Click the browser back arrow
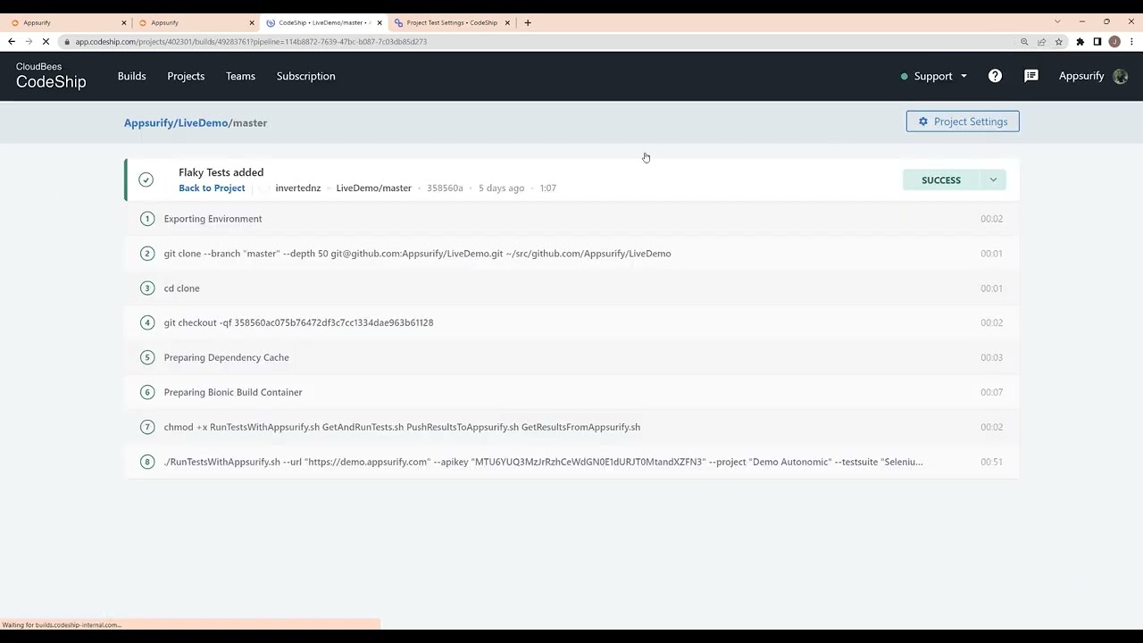Screen dimensions: 1143x643 click(x=12, y=41)
